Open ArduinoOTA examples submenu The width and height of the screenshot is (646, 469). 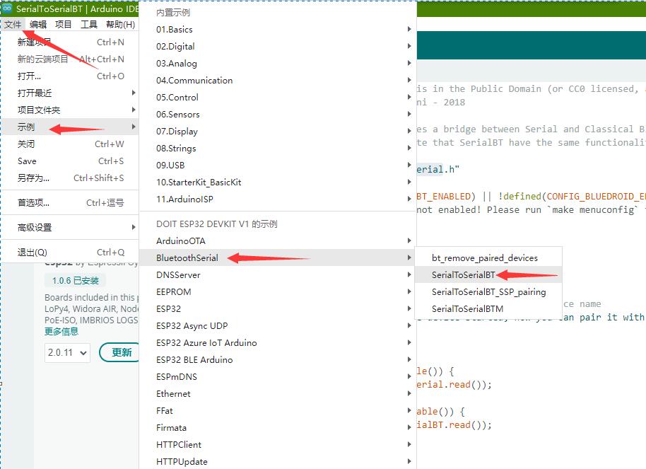tap(278, 241)
